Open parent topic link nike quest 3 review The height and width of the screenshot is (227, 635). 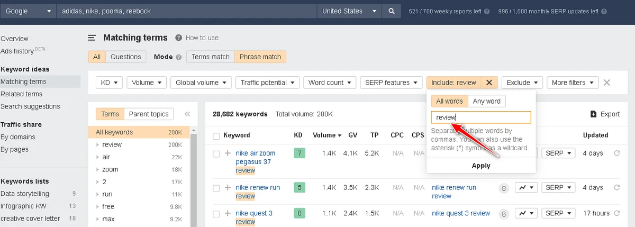(x=461, y=213)
